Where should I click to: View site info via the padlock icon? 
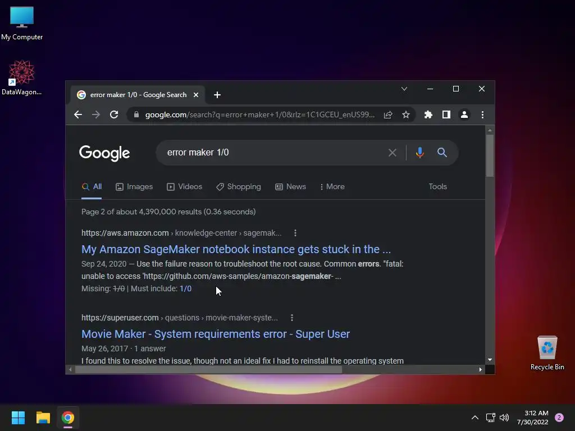(136, 114)
